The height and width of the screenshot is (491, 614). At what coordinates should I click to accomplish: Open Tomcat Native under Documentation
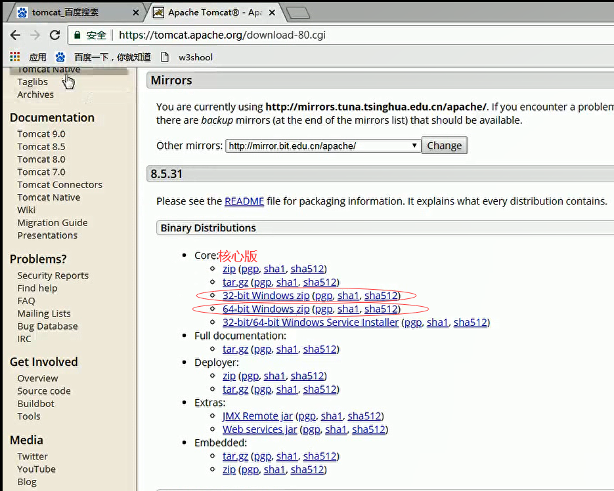[49, 197]
